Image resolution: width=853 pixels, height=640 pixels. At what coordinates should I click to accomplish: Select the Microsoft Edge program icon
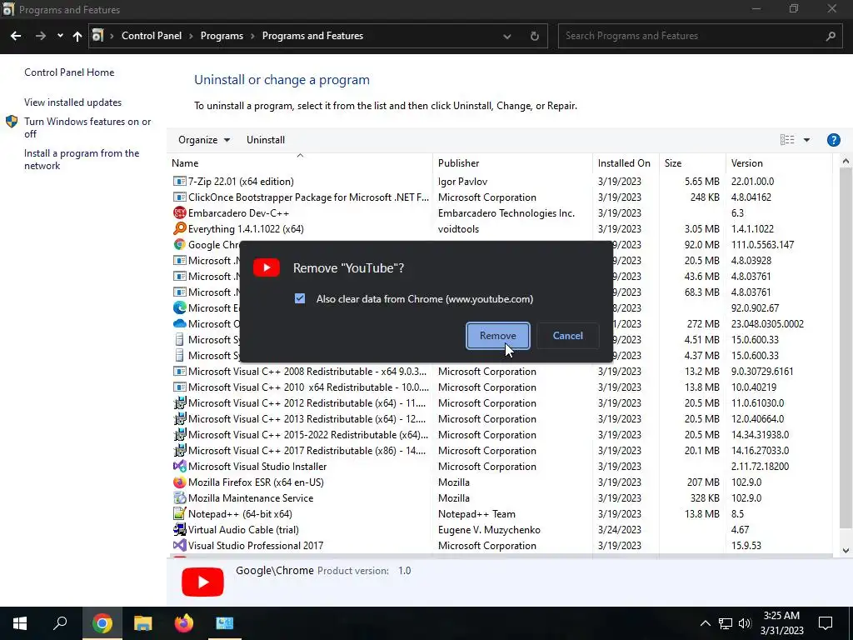coord(179,307)
